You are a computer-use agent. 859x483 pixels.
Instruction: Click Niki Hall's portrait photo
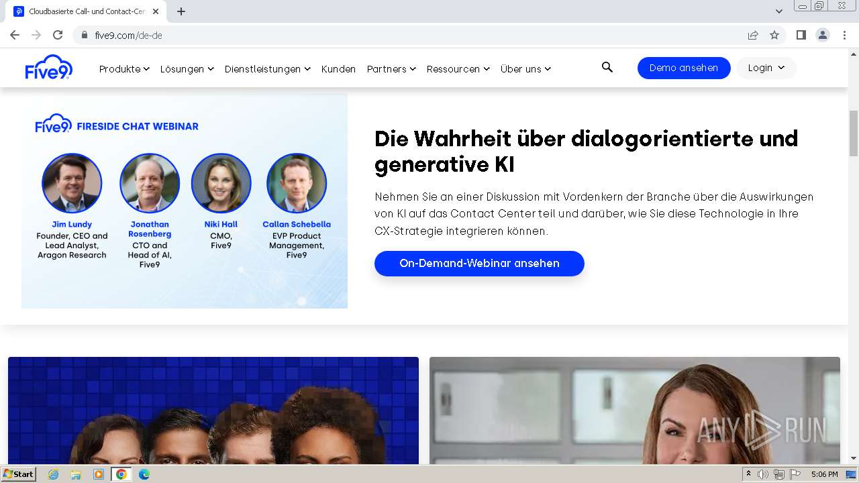[221, 183]
